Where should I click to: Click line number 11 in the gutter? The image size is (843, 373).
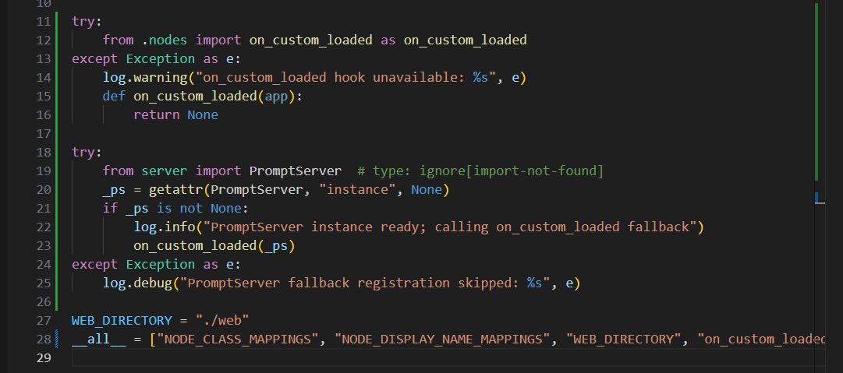tap(43, 22)
